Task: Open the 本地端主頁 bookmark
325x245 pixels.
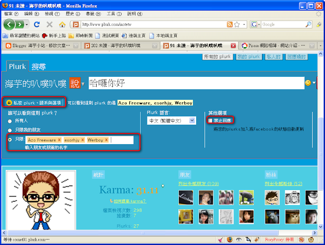Action: [x=163, y=36]
